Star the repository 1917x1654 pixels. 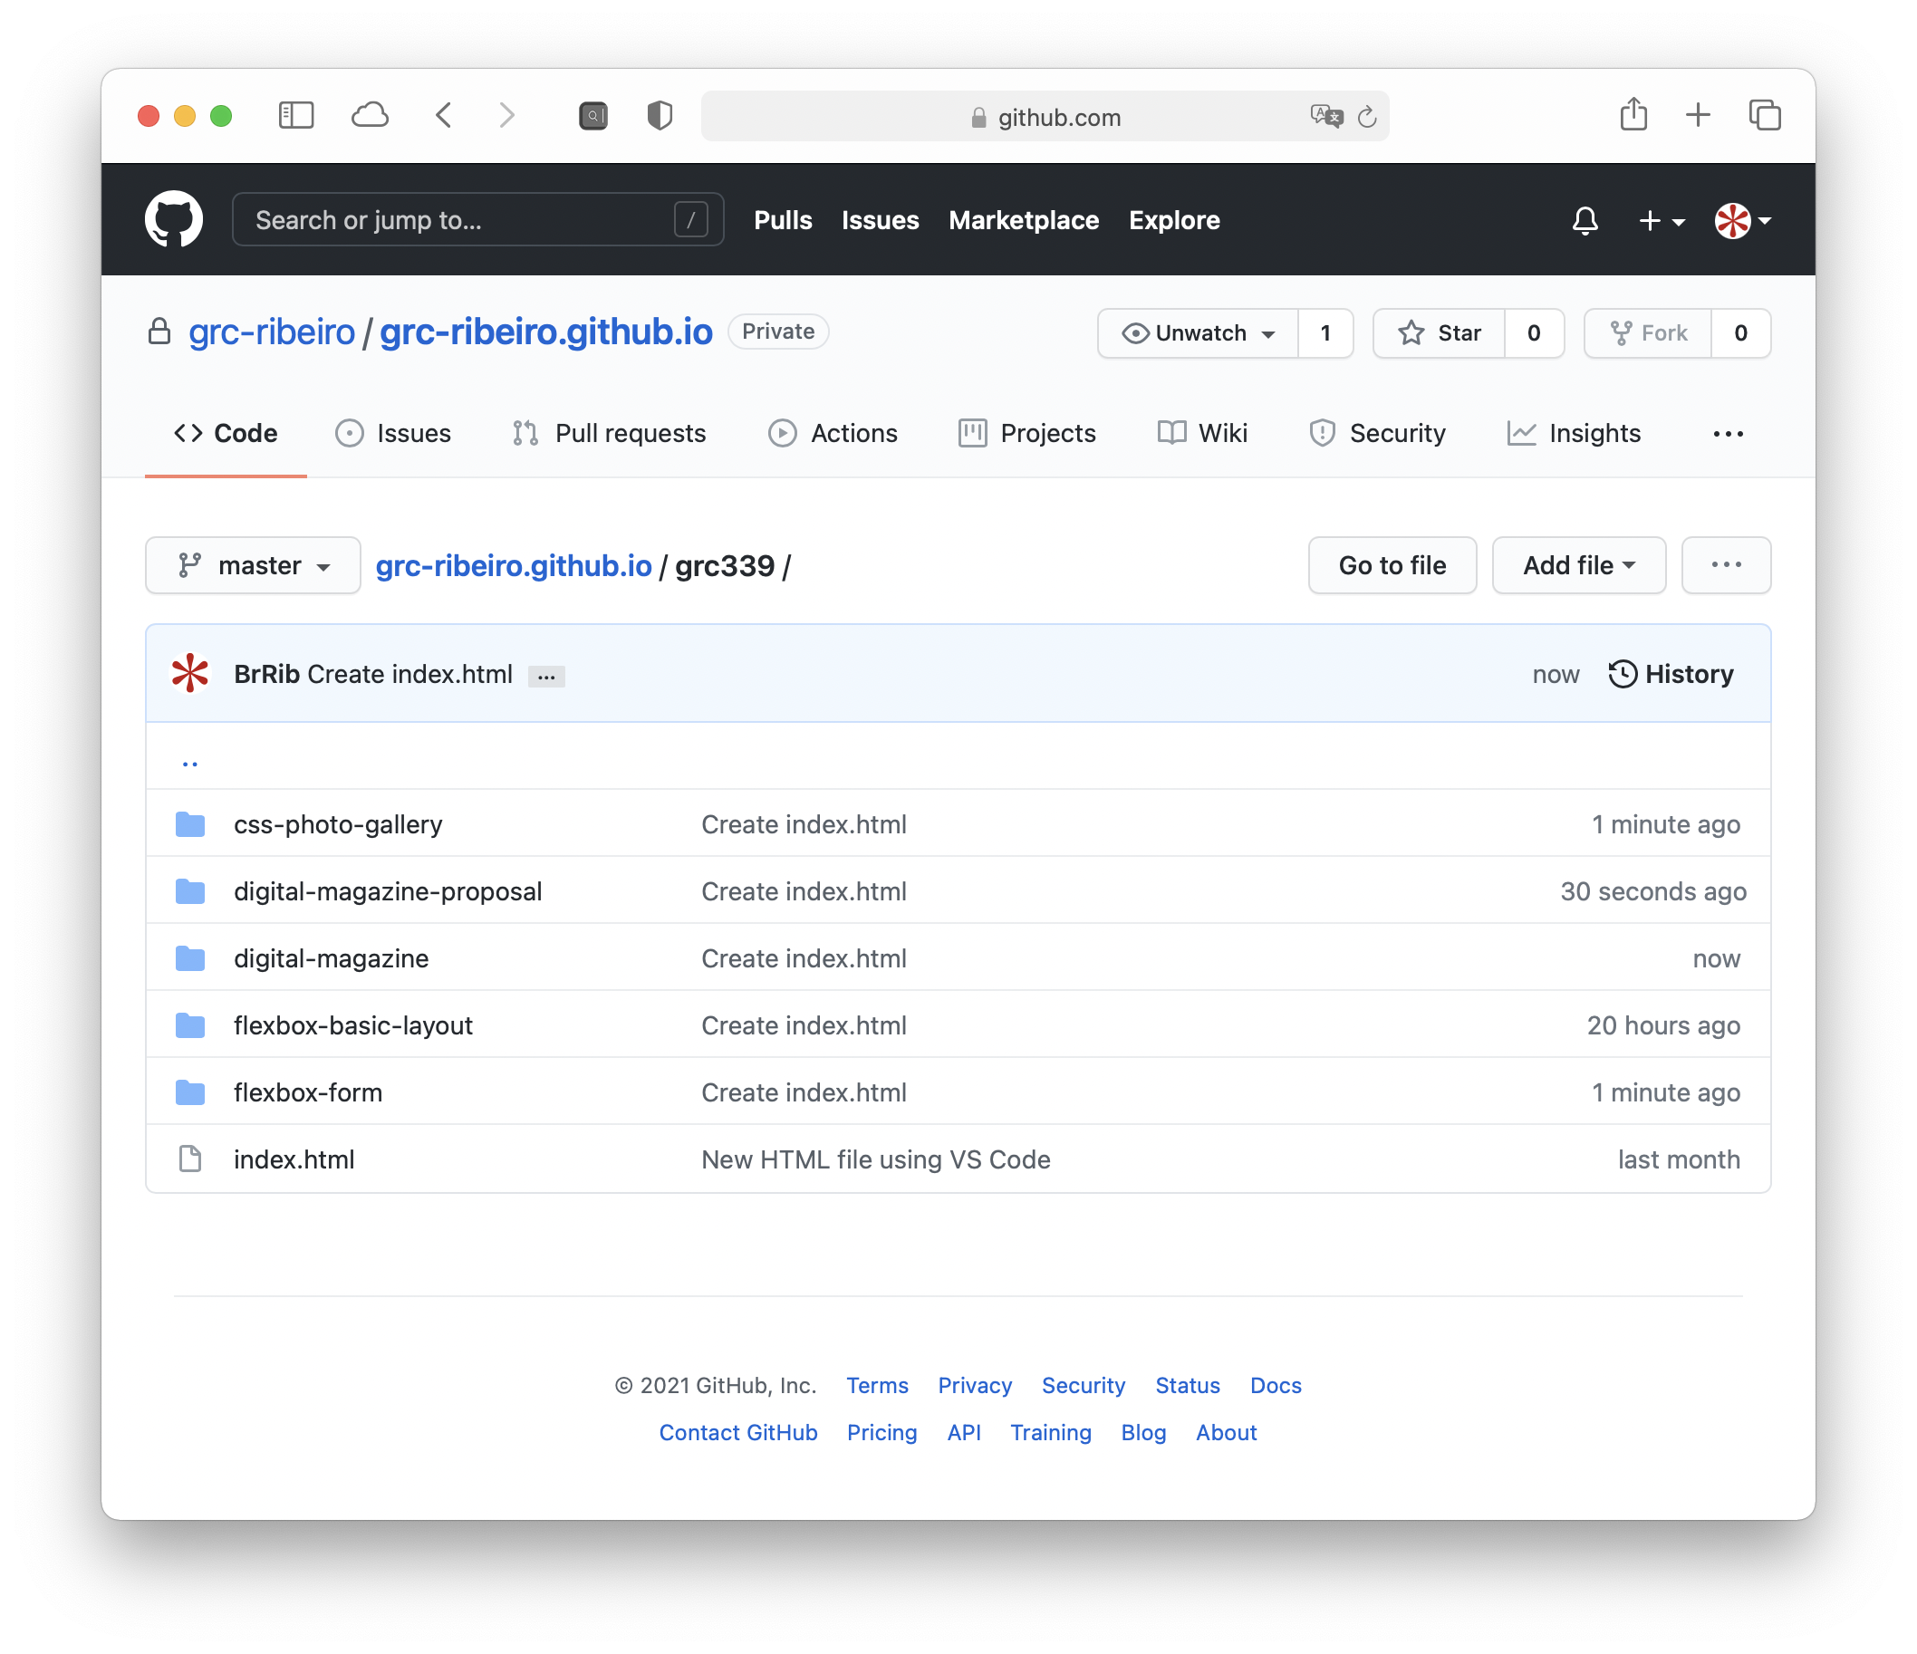point(1440,333)
